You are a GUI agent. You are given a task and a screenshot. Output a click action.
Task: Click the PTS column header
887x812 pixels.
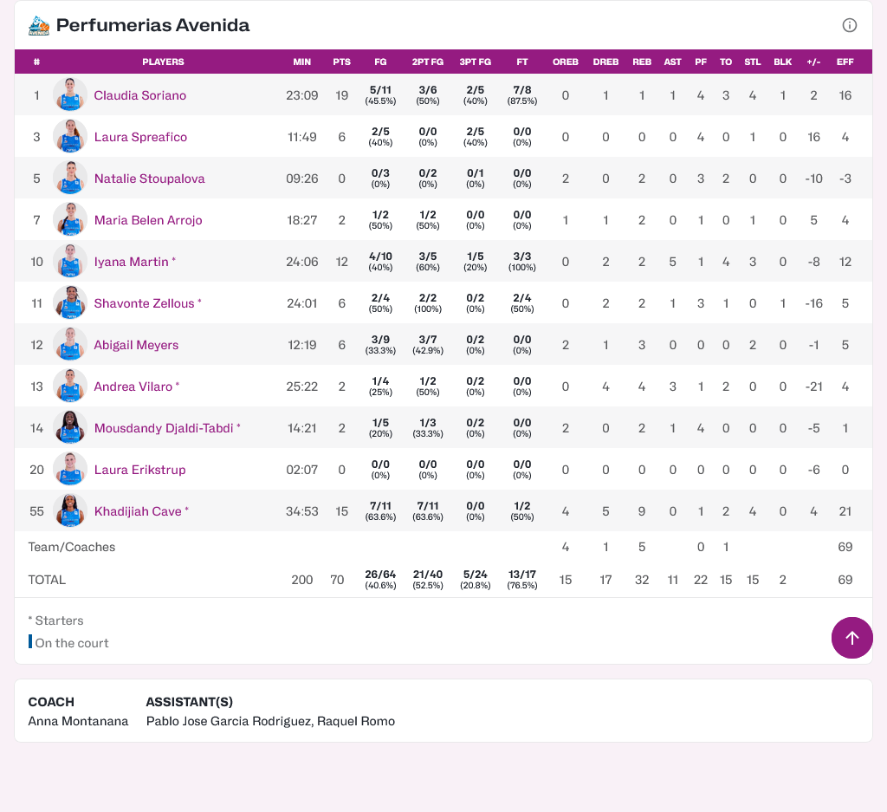(342, 62)
